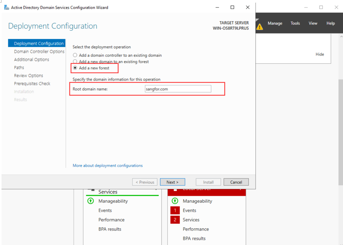Click the red Services badge showing 2
Viewport: 343px width, 245px height.
tap(175, 220)
